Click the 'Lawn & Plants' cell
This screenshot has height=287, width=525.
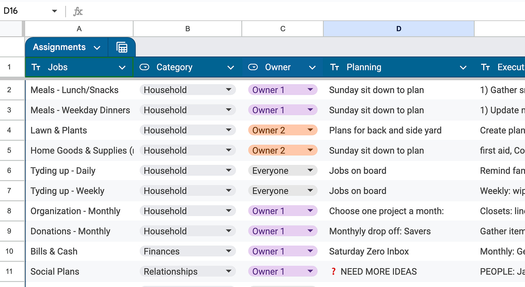(x=80, y=130)
